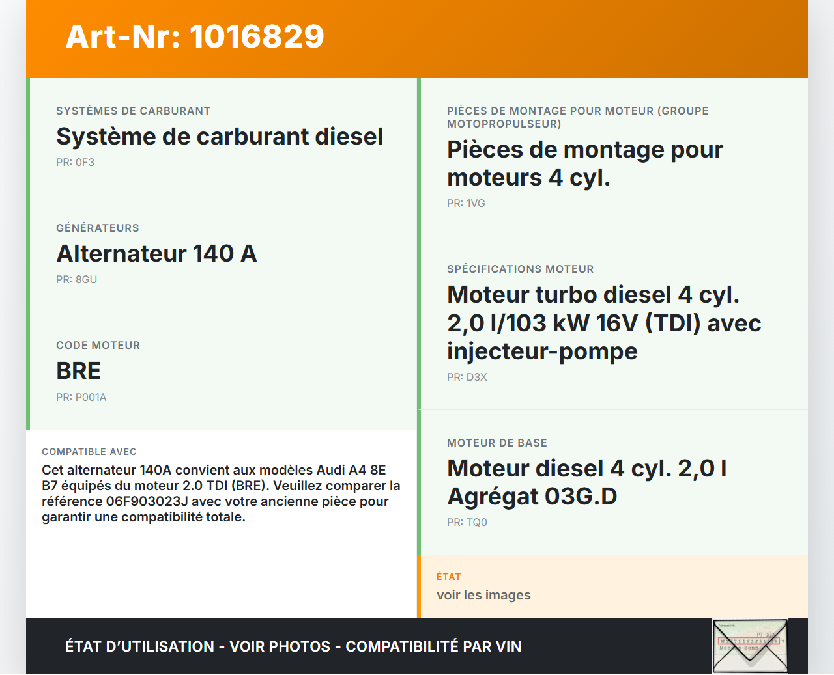Click the 'COMPATIBLE AVEC' label
This screenshot has width=834, height=675.
[x=89, y=452]
